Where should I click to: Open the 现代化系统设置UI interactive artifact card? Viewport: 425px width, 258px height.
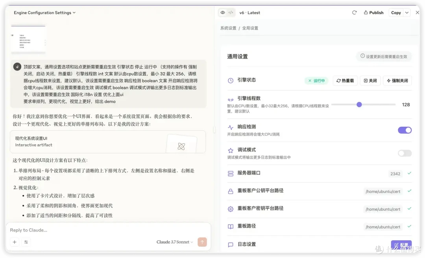tap(107, 142)
